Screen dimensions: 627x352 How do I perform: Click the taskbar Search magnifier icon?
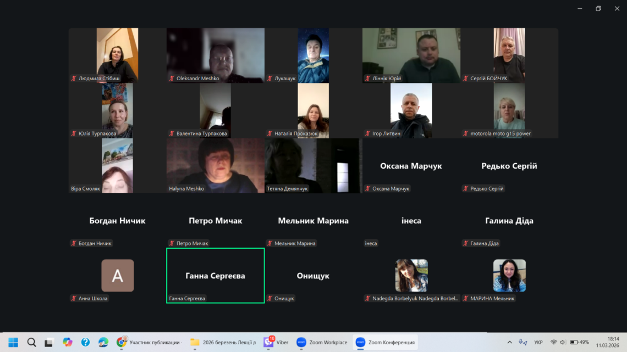coord(31,342)
